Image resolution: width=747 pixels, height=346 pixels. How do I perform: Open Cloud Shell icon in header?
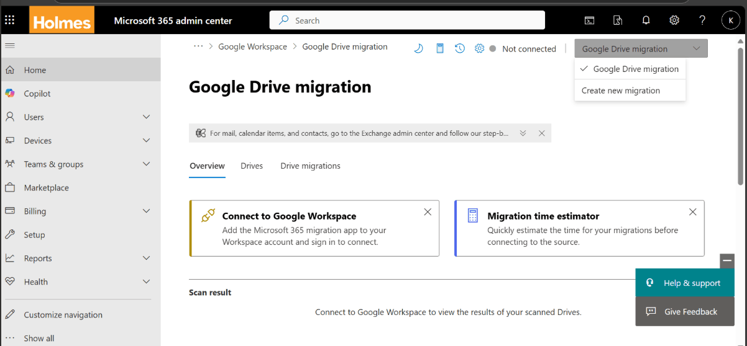click(590, 20)
